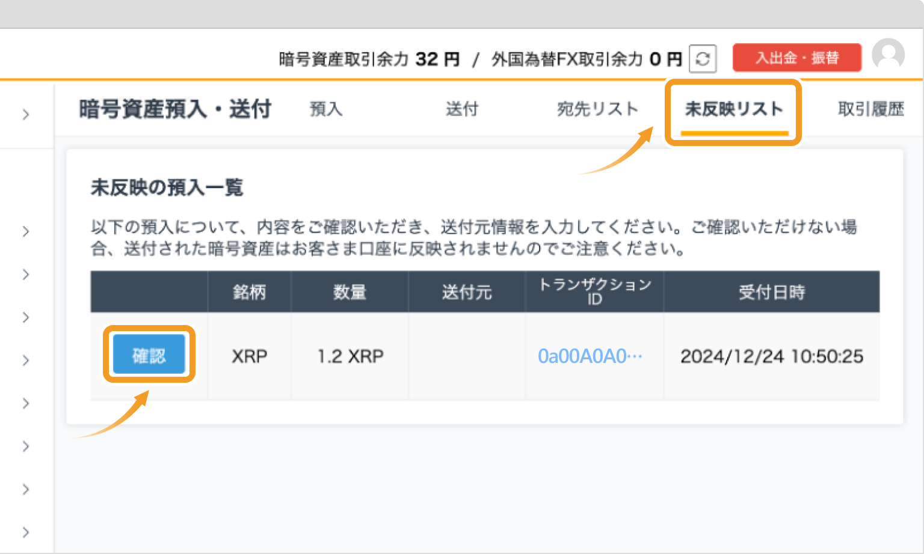Expand the sidebar chevron beside the 暗号資産預入・送付 title
The width and height of the screenshot is (924, 554).
26,114
